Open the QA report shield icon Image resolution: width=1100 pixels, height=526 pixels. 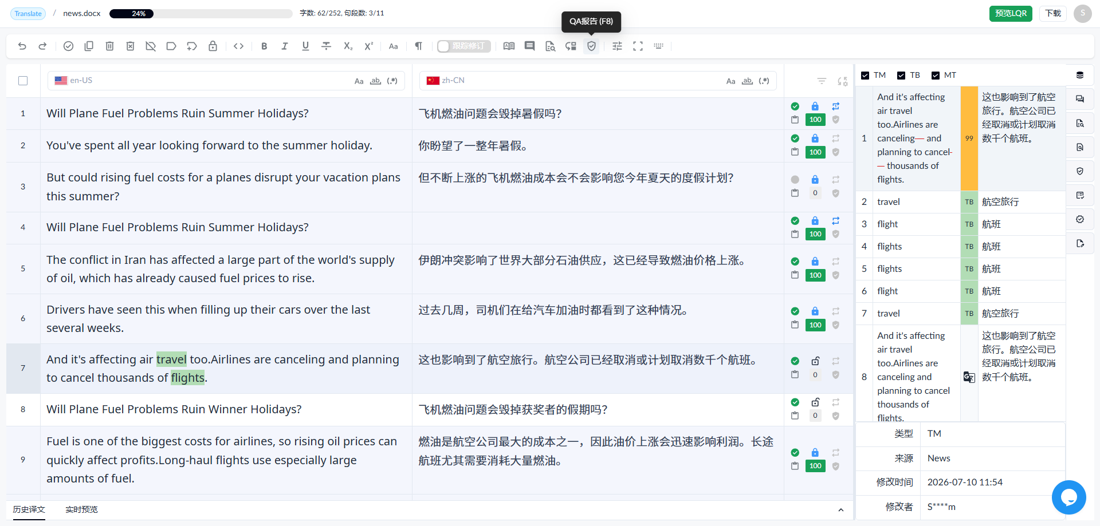[592, 46]
